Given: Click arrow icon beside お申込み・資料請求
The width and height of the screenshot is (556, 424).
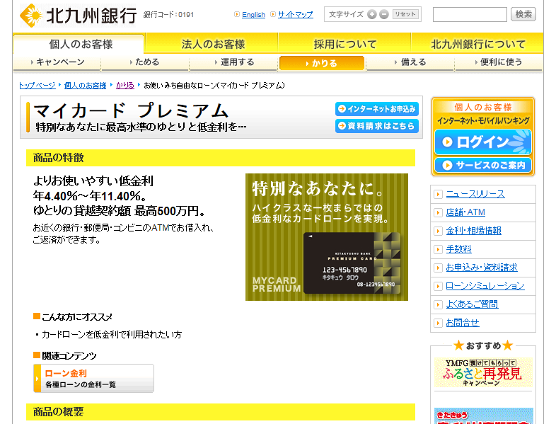Looking at the screenshot, I should click(x=438, y=268).
